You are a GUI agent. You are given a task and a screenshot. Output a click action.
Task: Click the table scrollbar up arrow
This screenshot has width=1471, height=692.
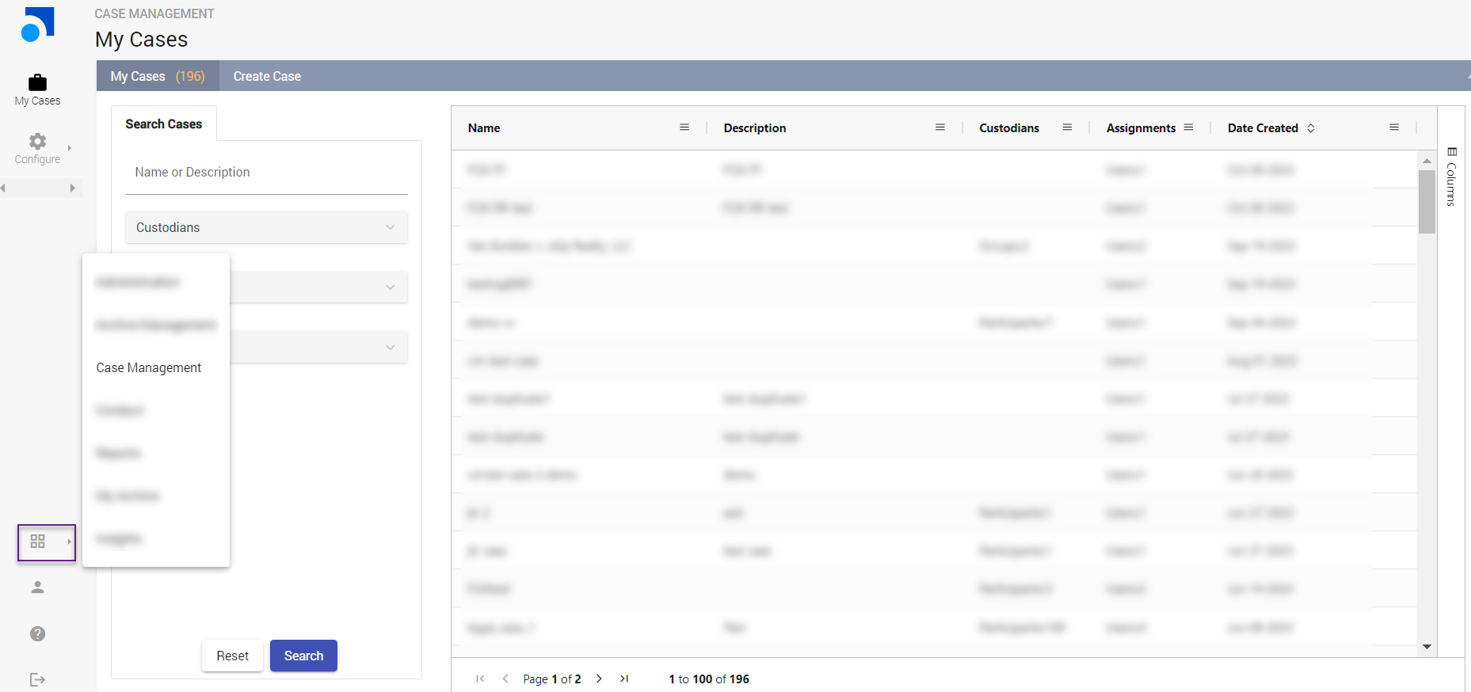pyautogui.click(x=1427, y=161)
